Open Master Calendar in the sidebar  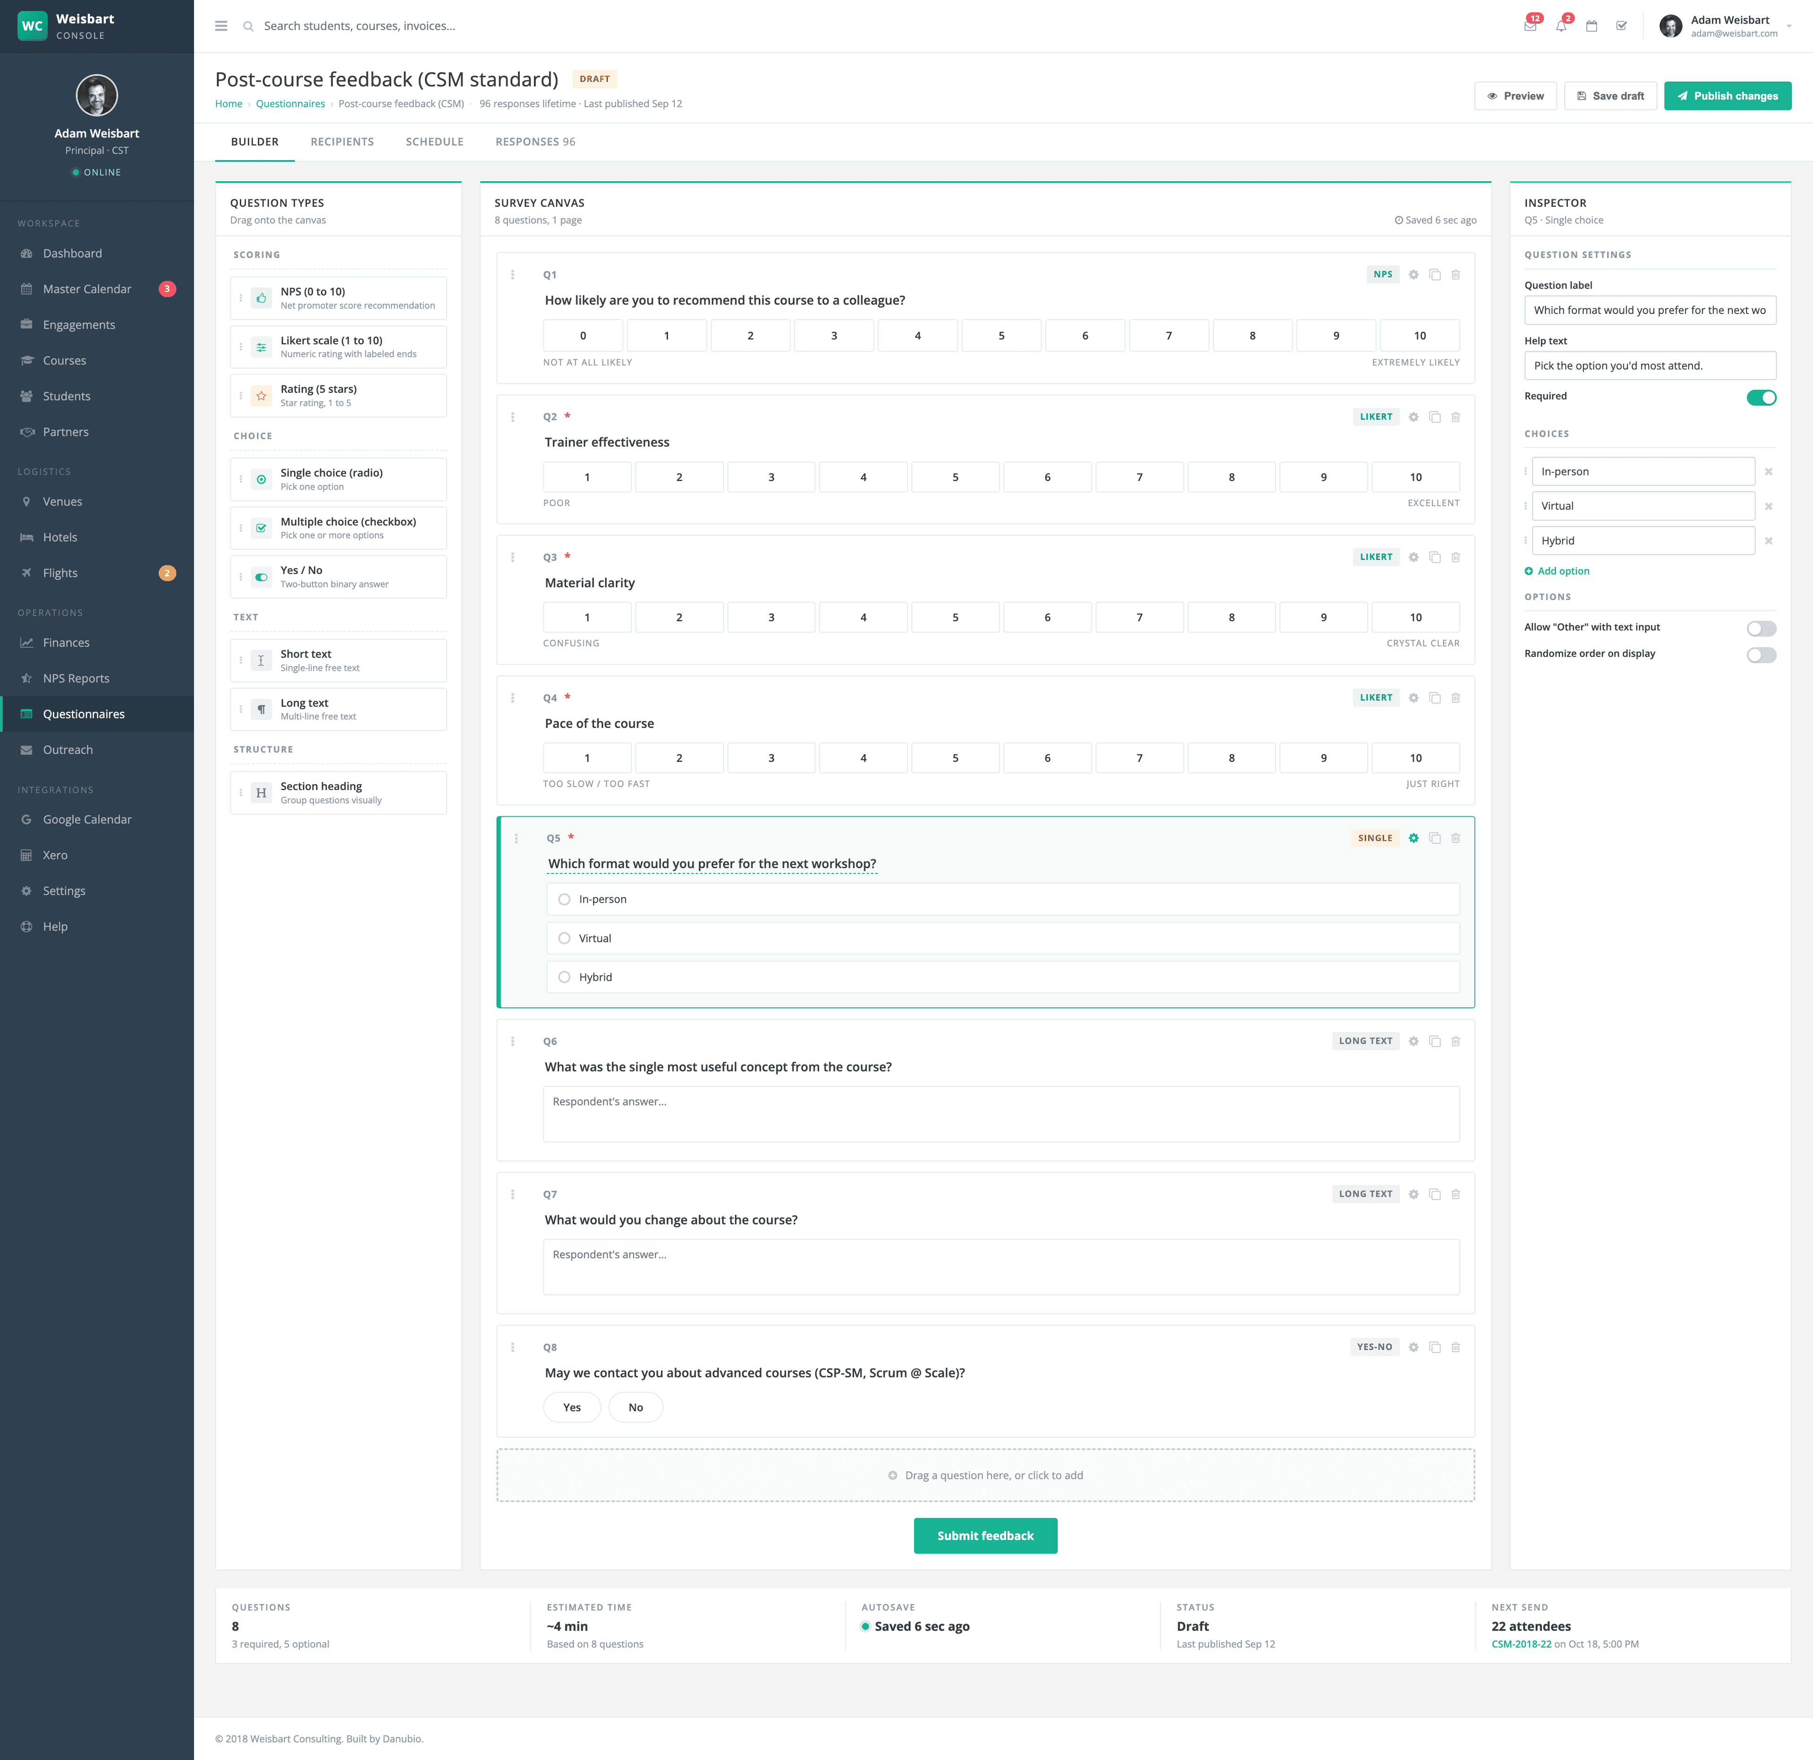97,289
